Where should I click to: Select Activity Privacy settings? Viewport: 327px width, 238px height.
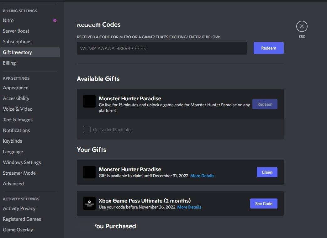click(19, 208)
